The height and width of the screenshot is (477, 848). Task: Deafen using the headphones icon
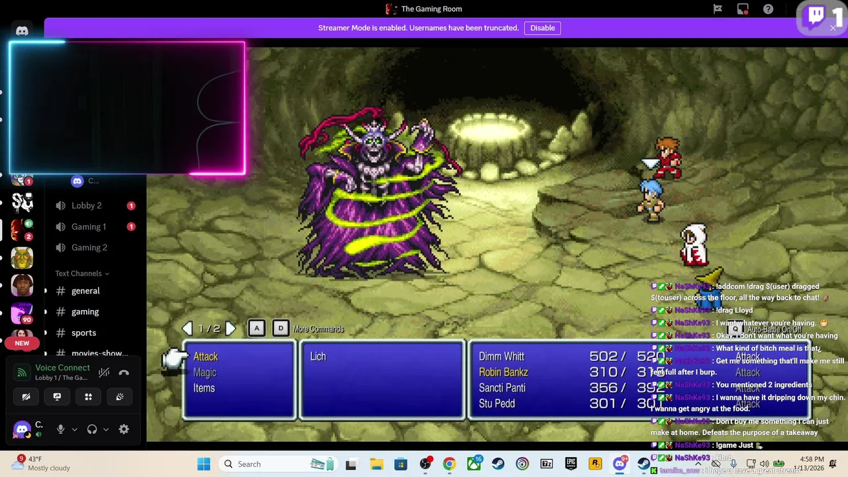[x=92, y=429]
